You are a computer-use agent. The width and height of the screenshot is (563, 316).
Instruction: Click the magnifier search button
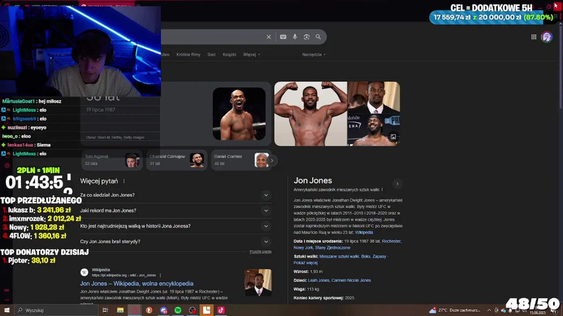point(318,37)
